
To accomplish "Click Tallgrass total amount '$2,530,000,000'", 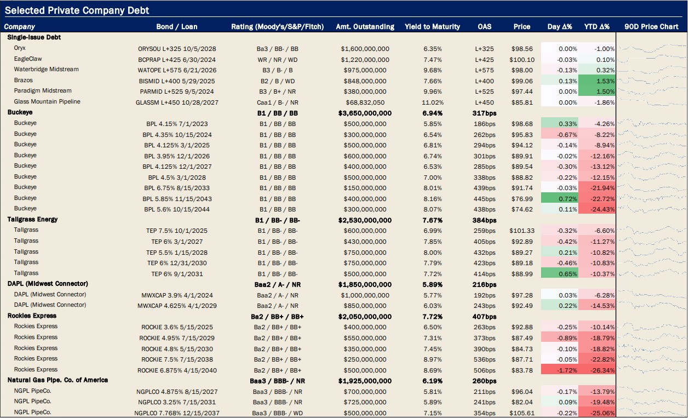I will (365, 220).
